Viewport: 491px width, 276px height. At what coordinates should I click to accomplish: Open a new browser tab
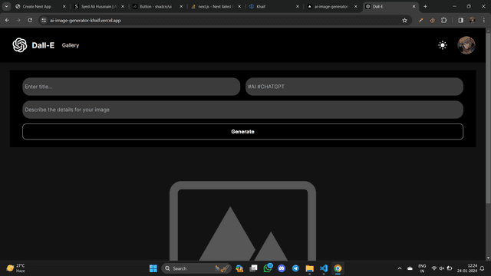(x=425, y=6)
